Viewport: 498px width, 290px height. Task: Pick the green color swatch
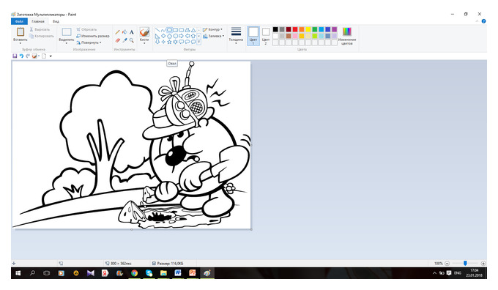point(315,29)
